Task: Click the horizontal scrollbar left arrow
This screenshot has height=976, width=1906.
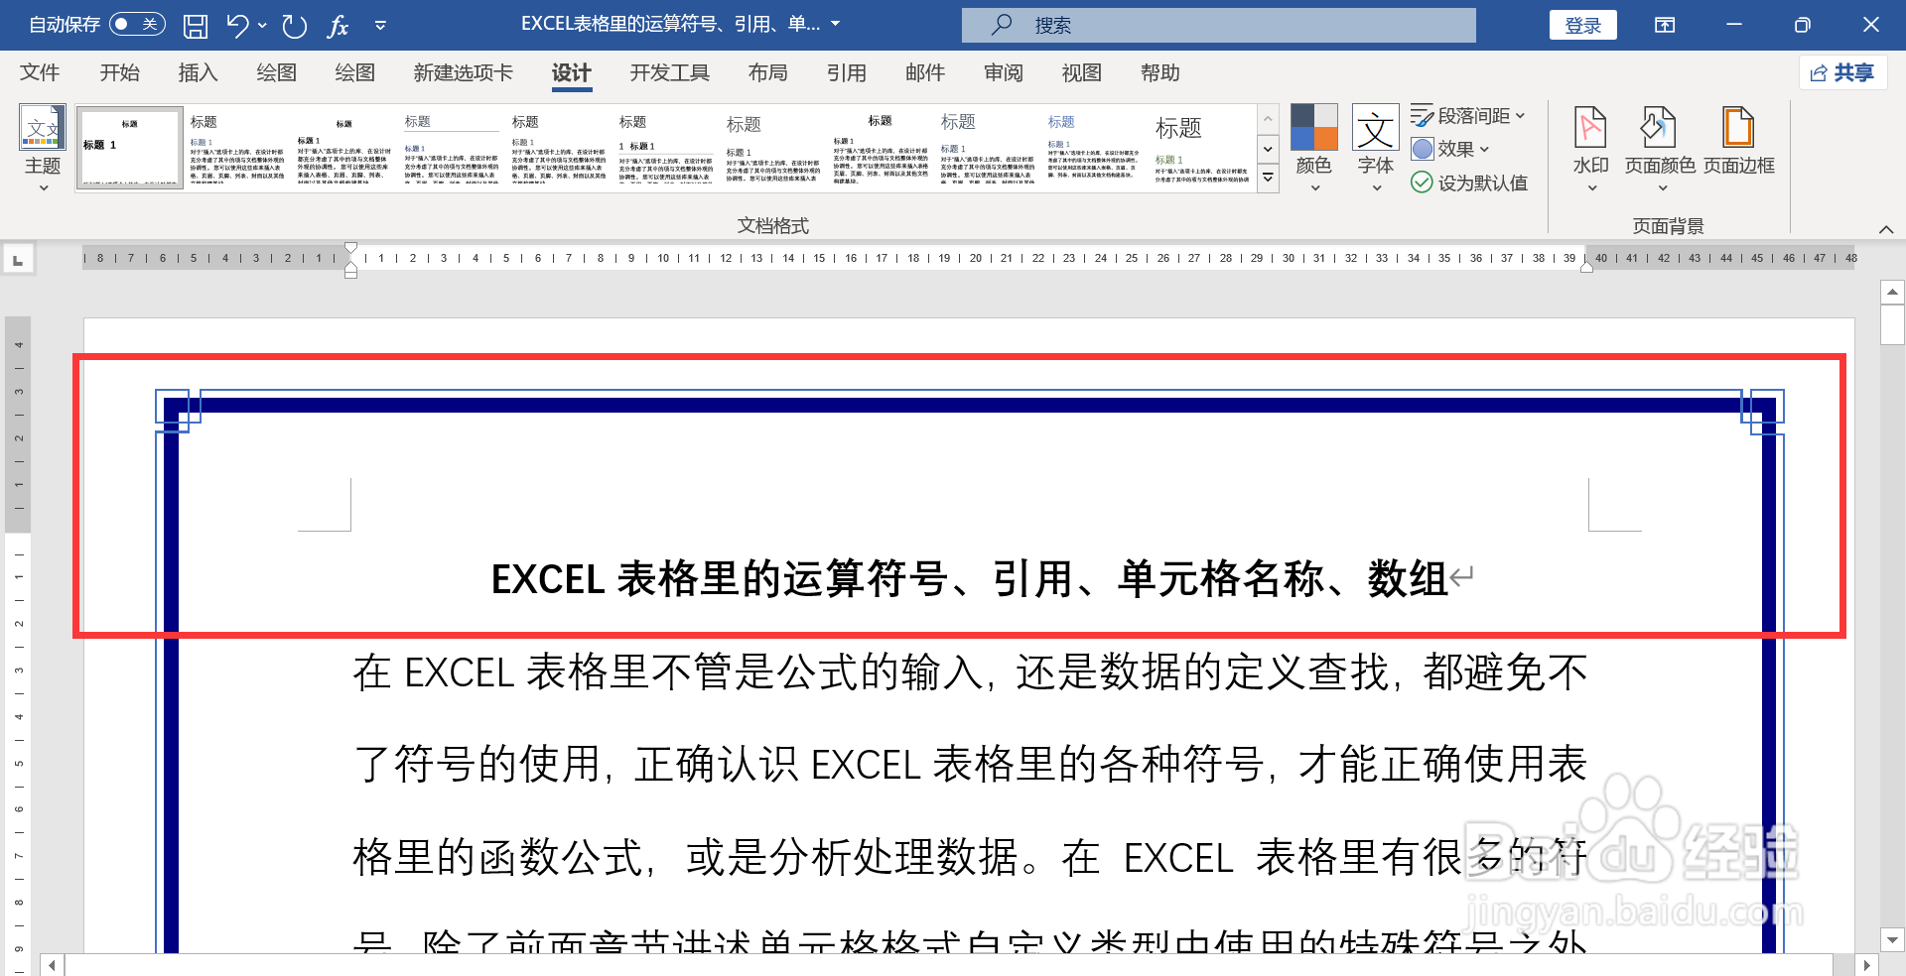Action: [x=53, y=965]
